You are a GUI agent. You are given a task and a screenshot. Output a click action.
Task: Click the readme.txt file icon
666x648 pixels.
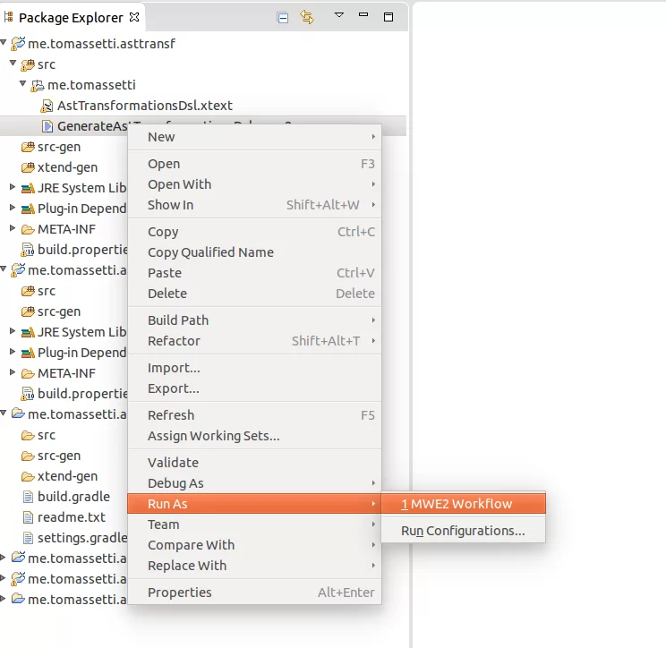coord(28,517)
